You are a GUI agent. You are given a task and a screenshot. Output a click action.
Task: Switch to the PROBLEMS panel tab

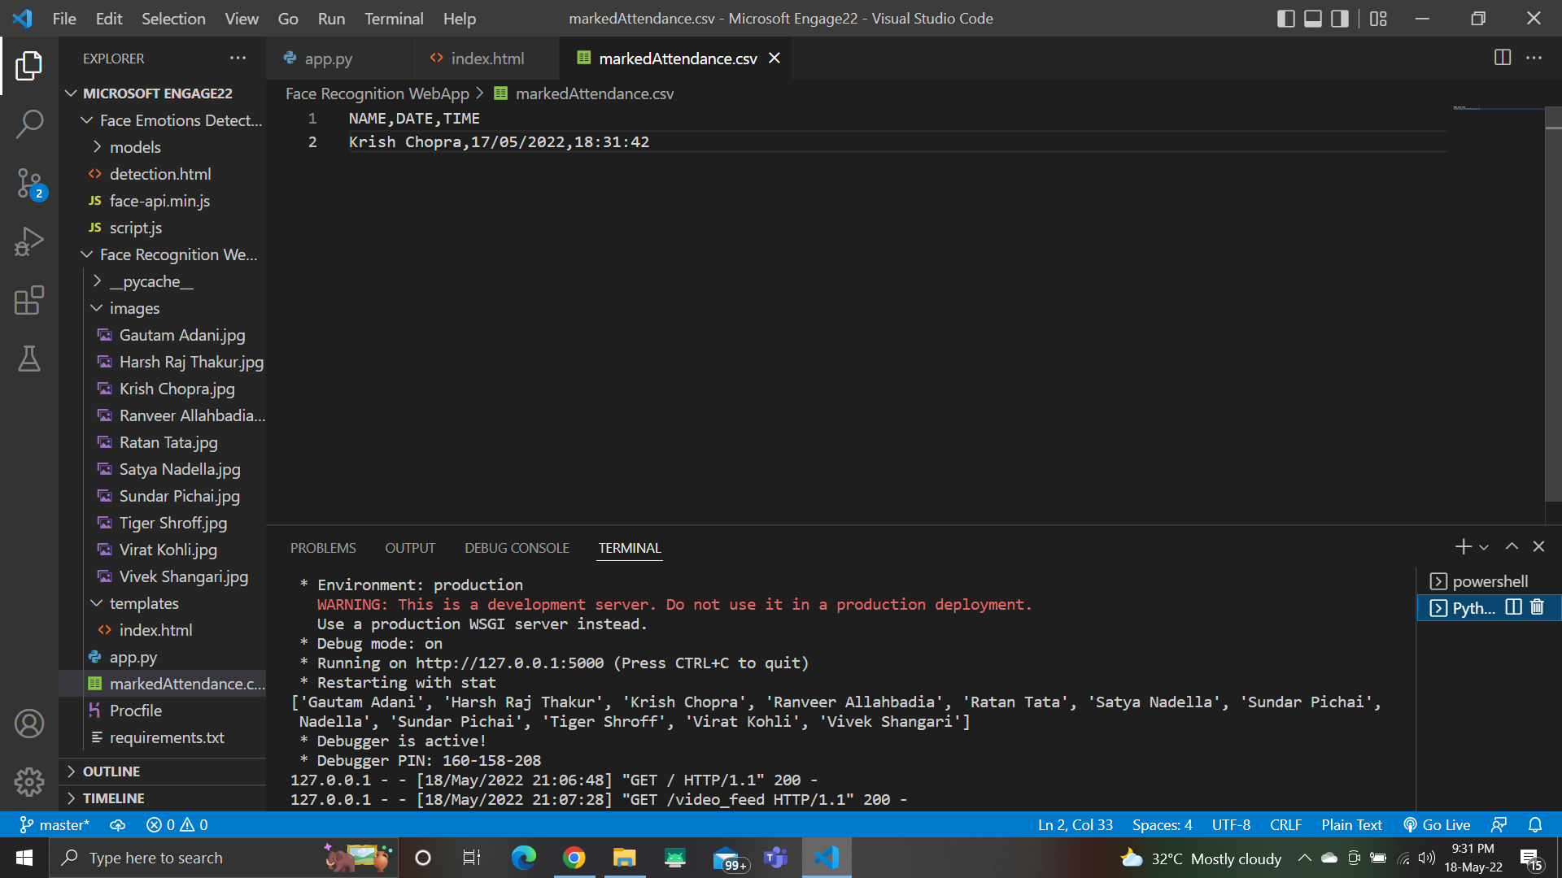(323, 548)
